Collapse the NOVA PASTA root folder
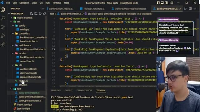The image size is (200, 112). tap(9, 14)
